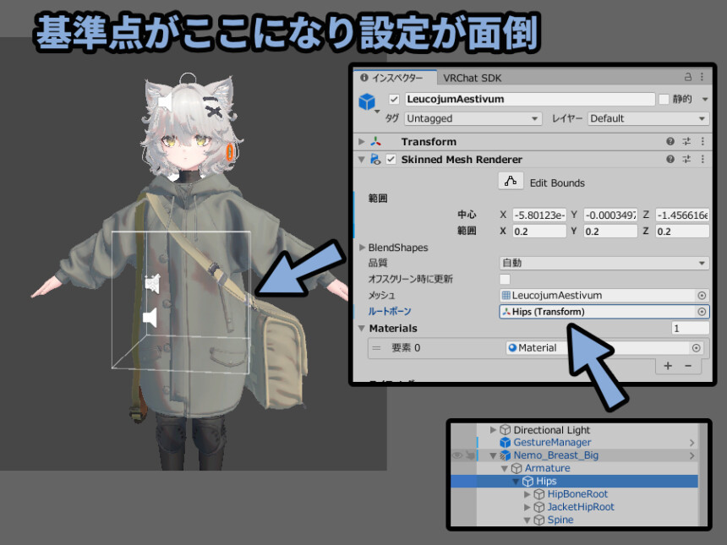Toggle update when offscreen checkbox
Image resolution: width=727 pixels, height=545 pixels.
click(505, 279)
